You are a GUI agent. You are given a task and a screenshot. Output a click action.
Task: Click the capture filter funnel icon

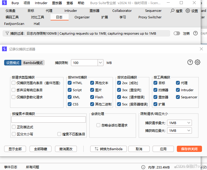(x=7, y=33)
